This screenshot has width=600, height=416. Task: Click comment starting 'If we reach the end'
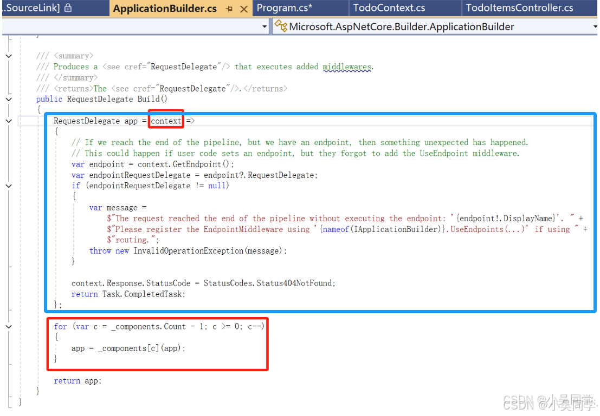point(300,142)
